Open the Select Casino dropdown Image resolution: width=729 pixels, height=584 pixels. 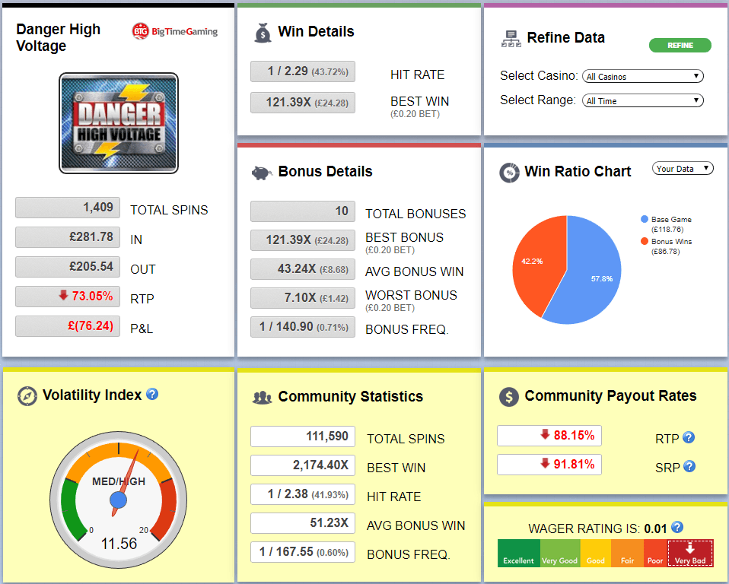(x=642, y=76)
